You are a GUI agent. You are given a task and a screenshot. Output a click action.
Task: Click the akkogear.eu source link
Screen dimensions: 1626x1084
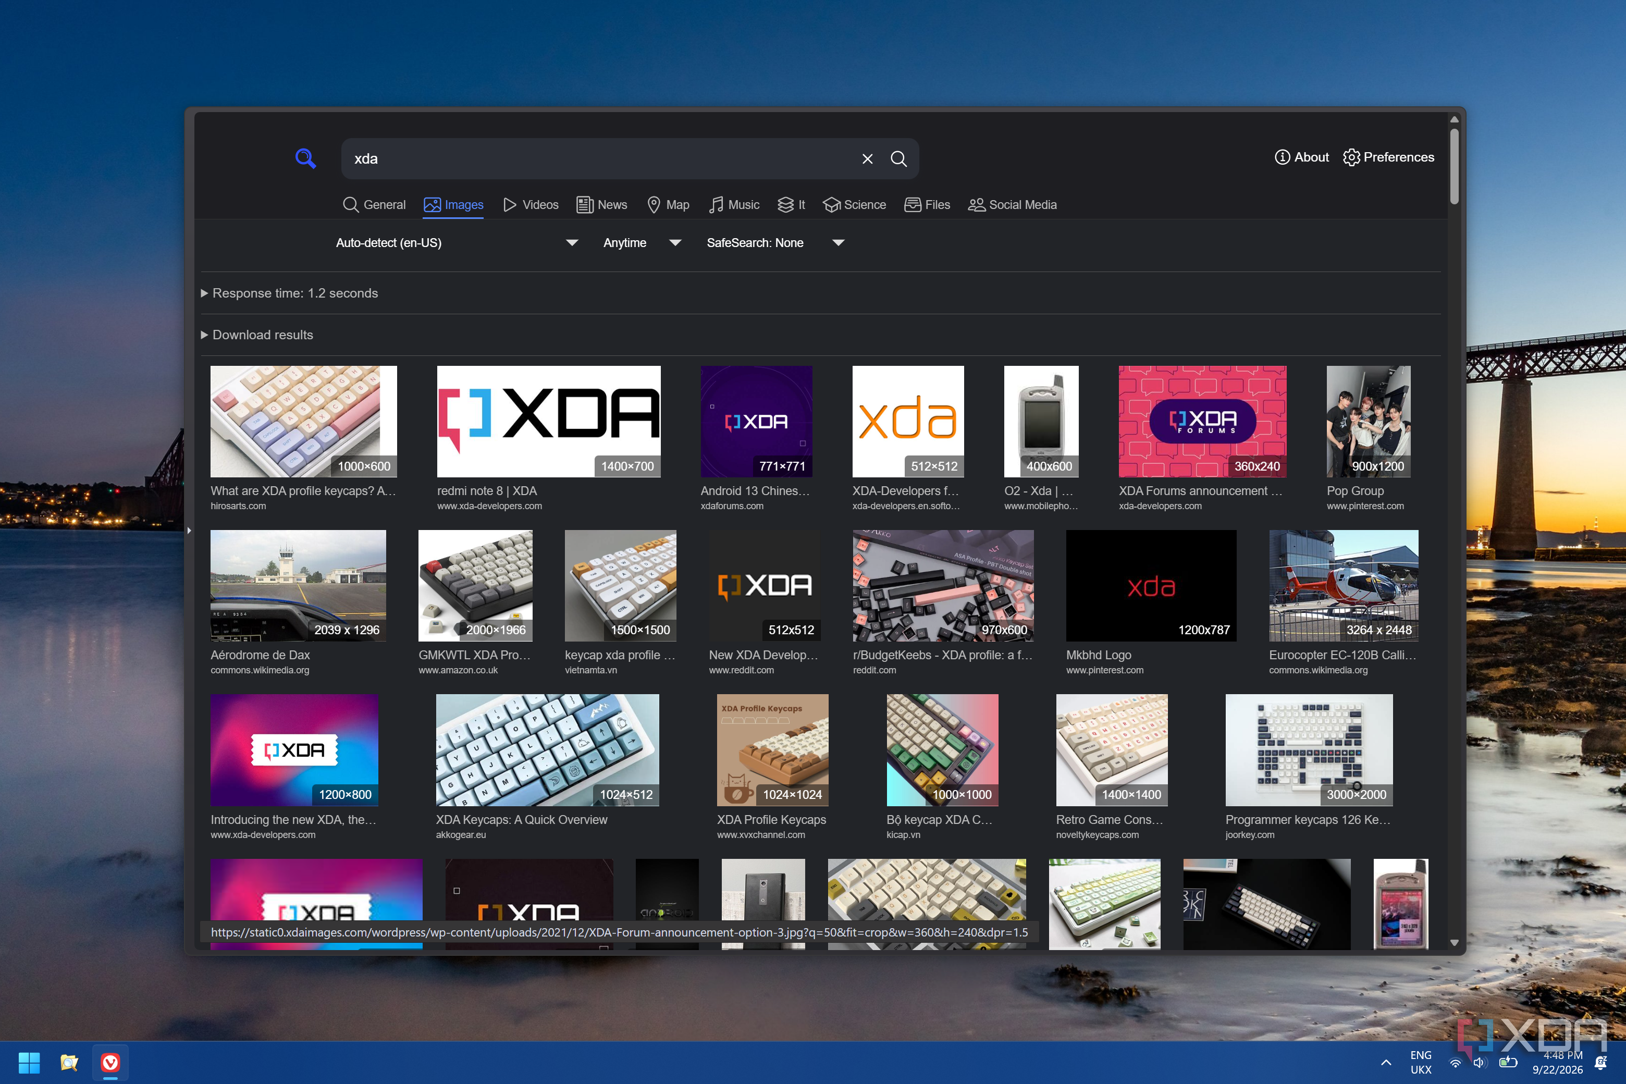[x=460, y=835]
